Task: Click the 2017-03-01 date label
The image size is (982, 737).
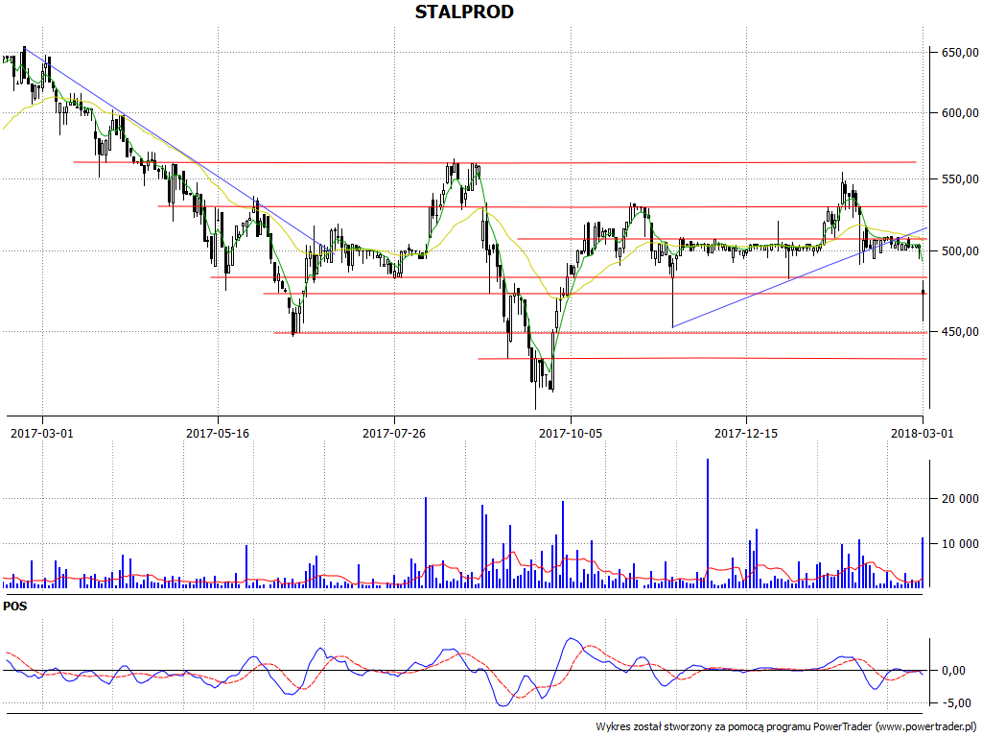Action: coord(42,433)
